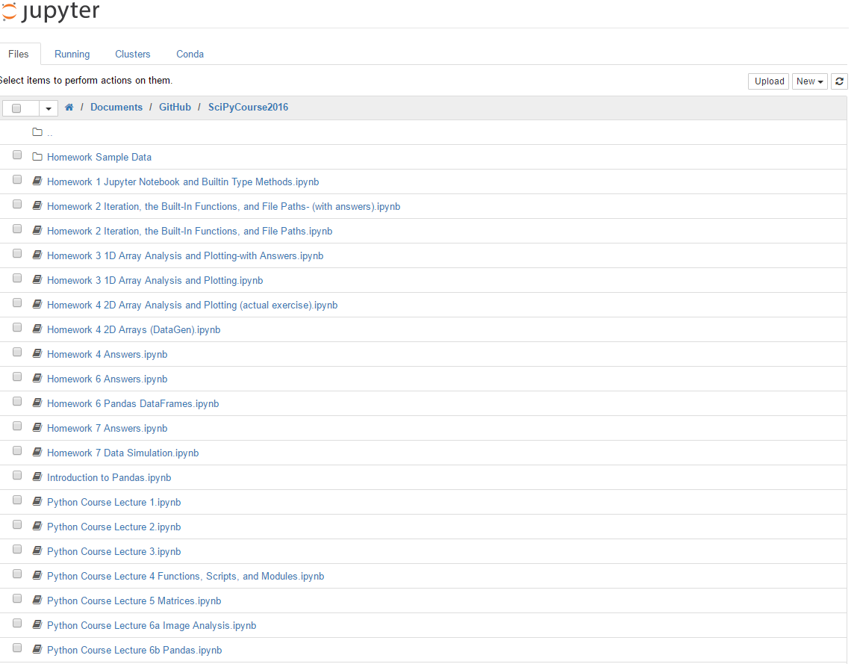Open Homework 3 1D Array Analysis and Plotting.ipynb
This screenshot has height=664, width=860.
[155, 280]
